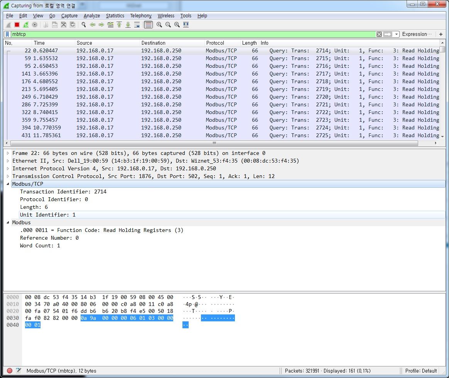Open the Capture menu
This screenshot has height=378, width=449.
(69, 16)
